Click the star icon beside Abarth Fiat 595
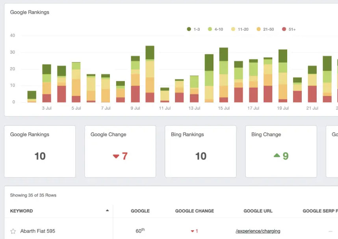Screen dimensions: 338x239 click(x=13, y=231)
